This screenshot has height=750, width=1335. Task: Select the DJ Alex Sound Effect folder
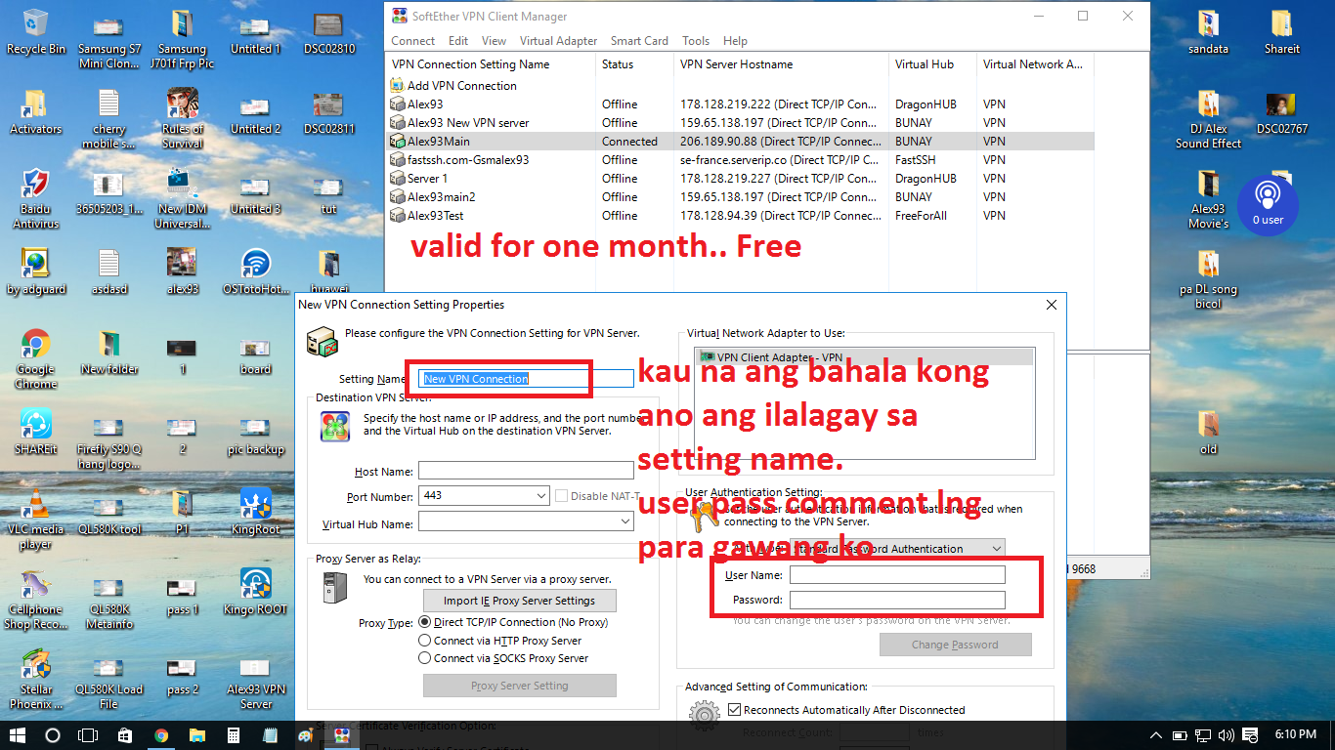tap(1209, 119)
